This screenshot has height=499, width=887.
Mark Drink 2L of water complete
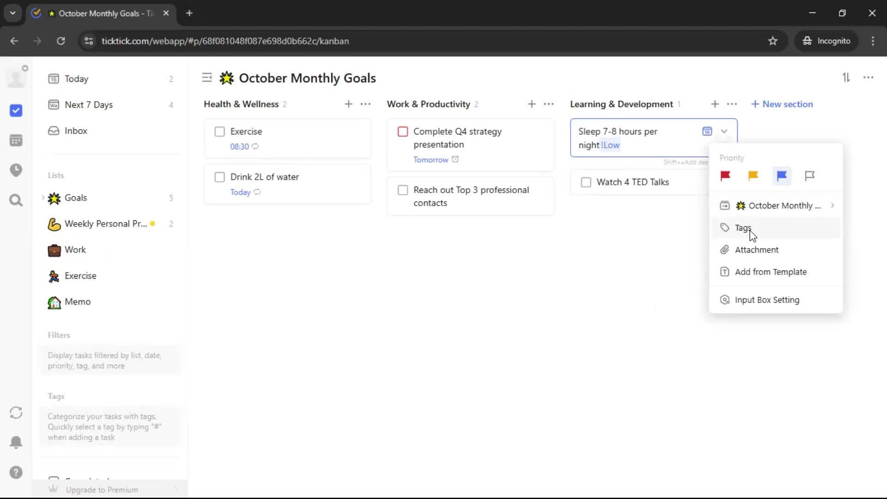pyautogui.click(x=220, y=177)
